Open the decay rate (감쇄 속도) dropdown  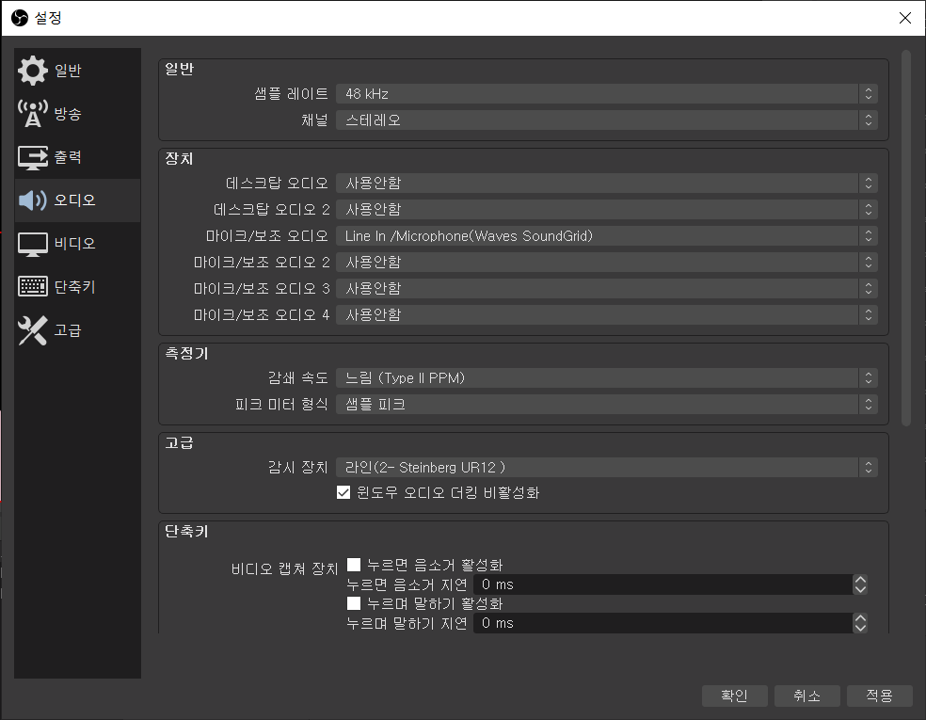606,378
